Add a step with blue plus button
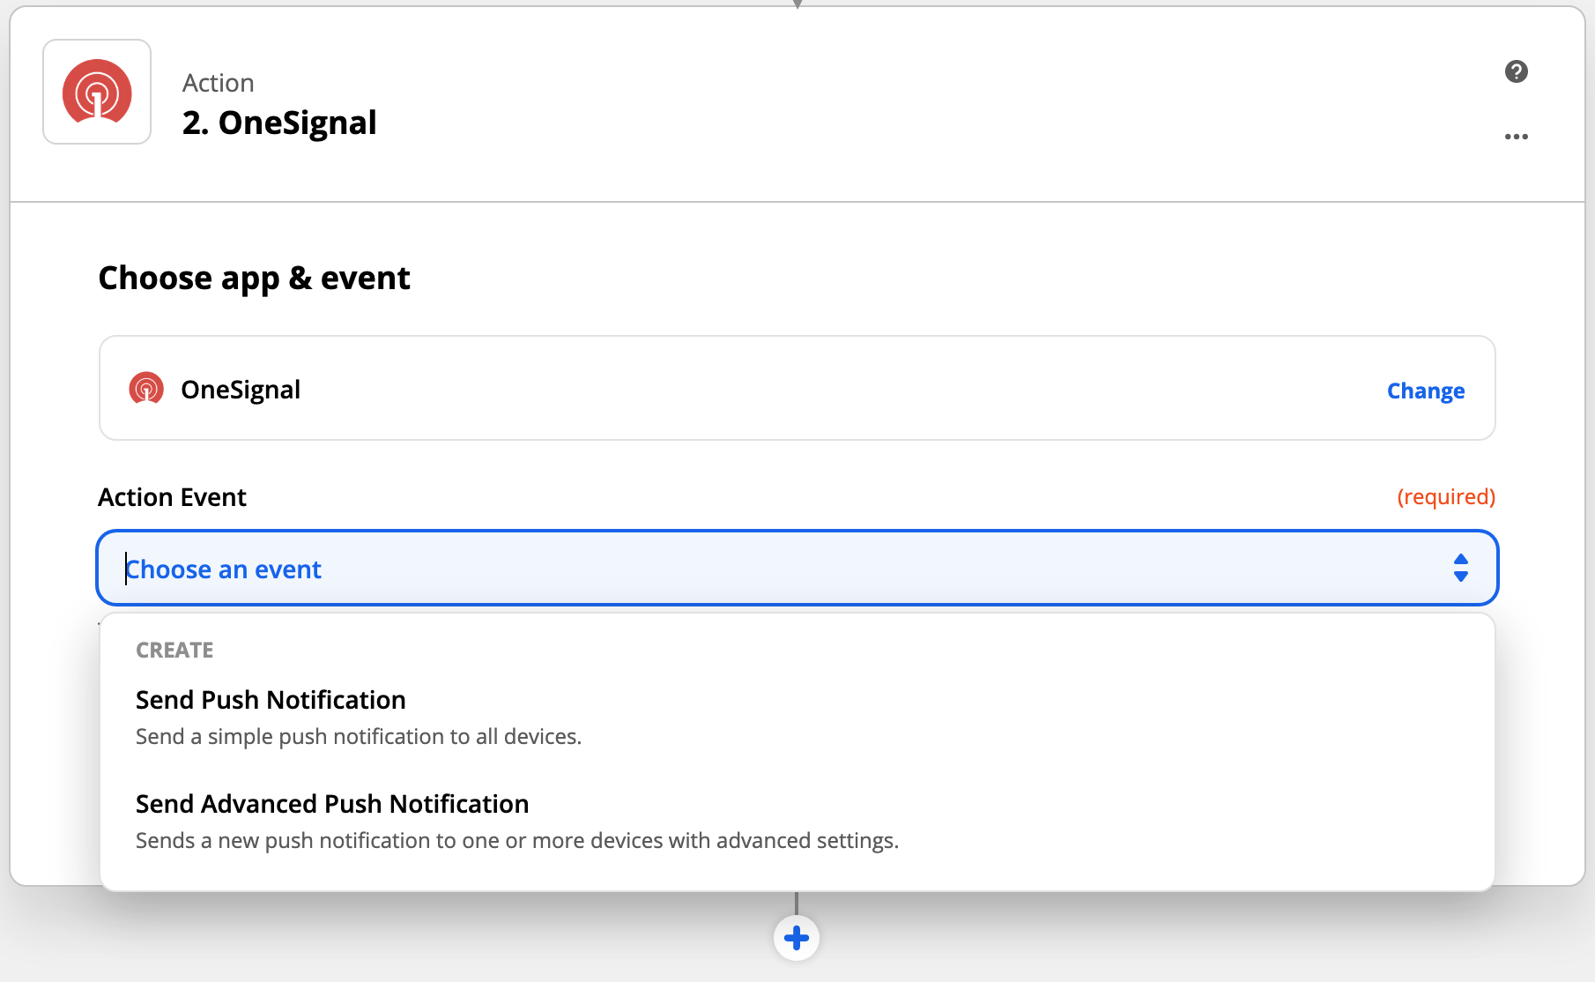Image resolution: width=1595 pixels, height=982 pixels. click(797, 938)
